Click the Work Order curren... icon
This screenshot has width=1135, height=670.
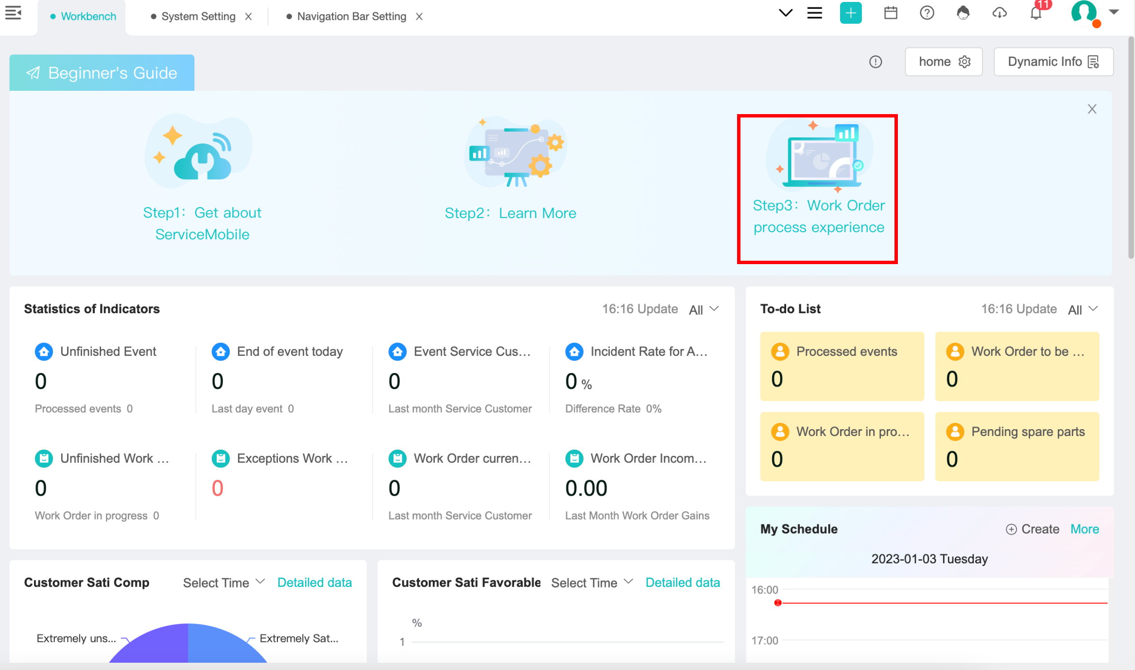click(397, 458)
